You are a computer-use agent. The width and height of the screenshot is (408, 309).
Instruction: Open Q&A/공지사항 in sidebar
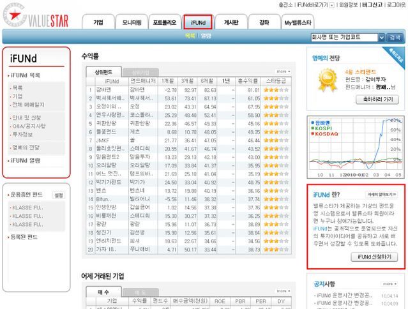click(x=29, y=126)
